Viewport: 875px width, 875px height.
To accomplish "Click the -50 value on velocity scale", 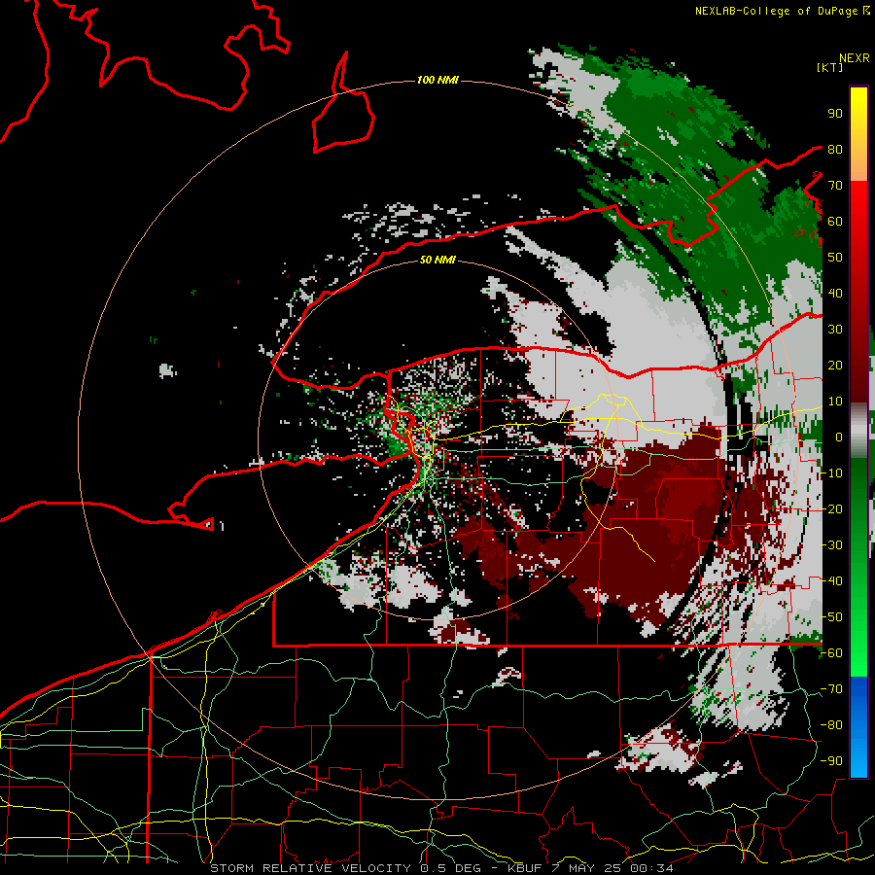I will point(831,617).
